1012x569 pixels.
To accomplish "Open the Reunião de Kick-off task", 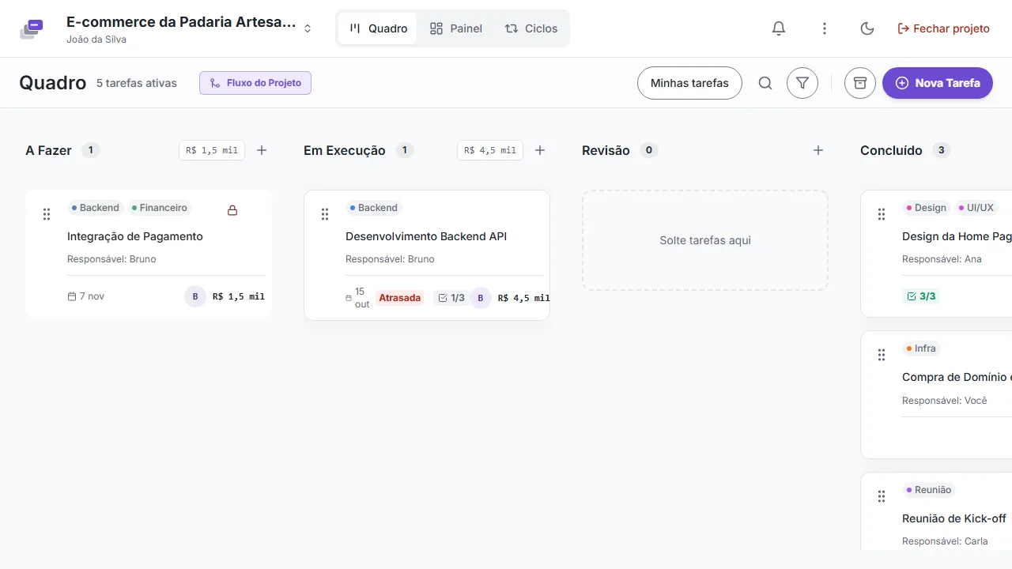I will coord(954,518).
